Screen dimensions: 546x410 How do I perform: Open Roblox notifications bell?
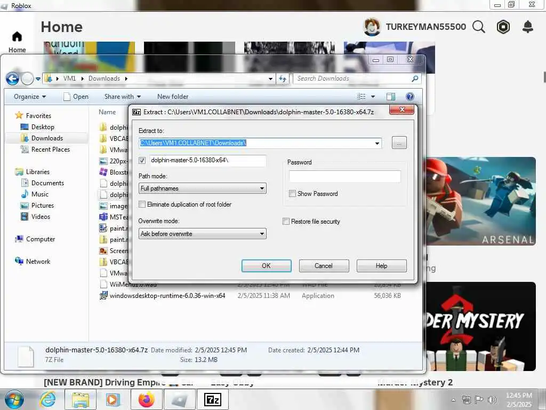528,27
